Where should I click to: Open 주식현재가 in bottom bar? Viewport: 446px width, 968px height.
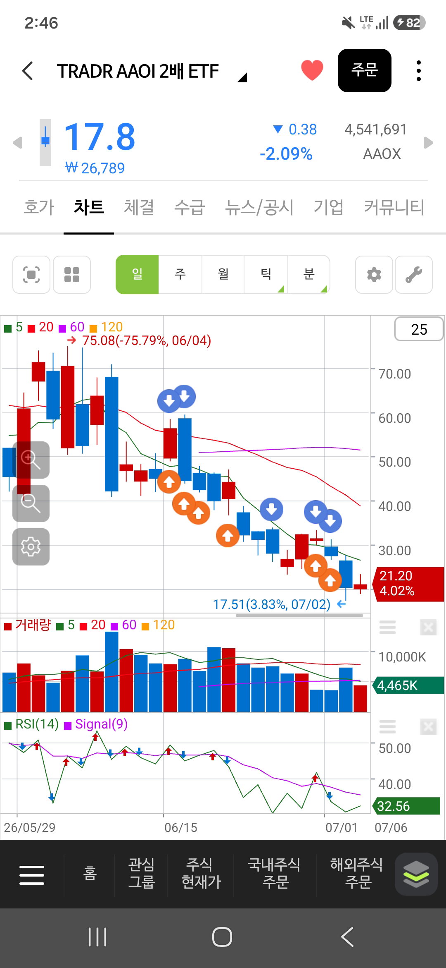click(x=201, y=873)
